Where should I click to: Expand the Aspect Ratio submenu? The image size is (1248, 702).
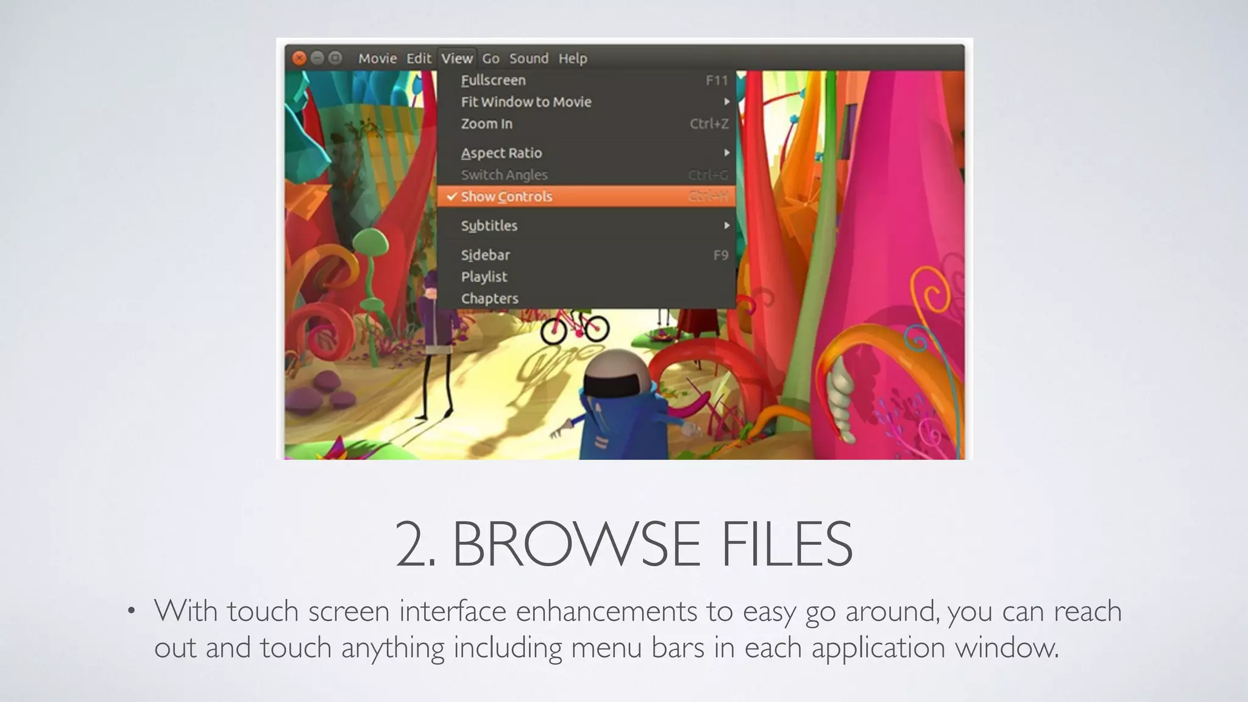[x=587, y=153]
